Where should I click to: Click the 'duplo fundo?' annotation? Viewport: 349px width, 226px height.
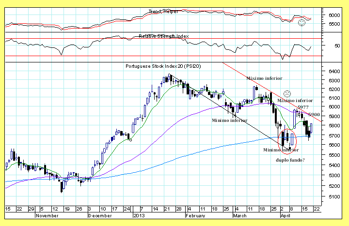290,160
